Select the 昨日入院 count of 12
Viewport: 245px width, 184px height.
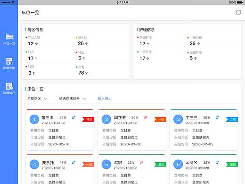(33, 43)
